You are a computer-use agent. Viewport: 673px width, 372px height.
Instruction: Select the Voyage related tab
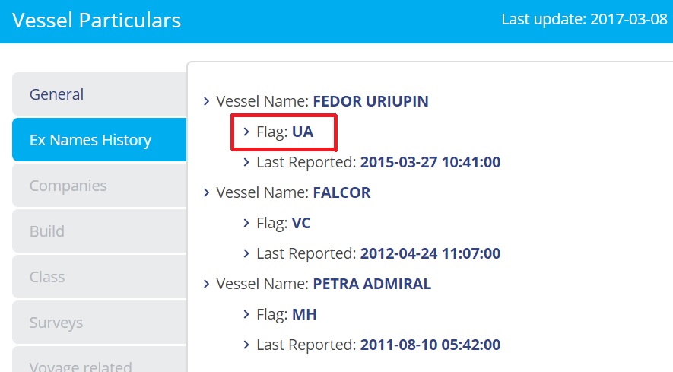coord(99,364)
